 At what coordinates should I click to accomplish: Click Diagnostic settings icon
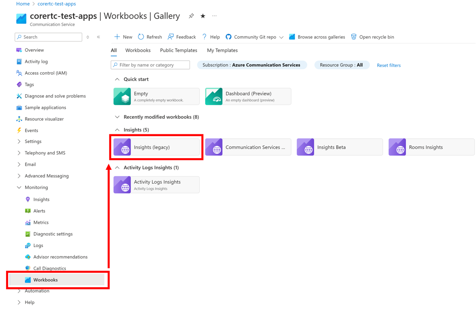point(28,234)
